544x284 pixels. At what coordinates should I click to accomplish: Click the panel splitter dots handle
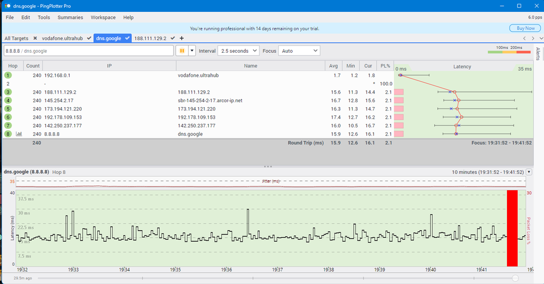pyautogui.click(x=268, y=166)
